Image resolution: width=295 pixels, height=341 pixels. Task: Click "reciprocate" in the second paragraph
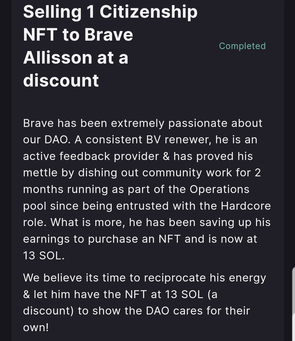[175, 278]
